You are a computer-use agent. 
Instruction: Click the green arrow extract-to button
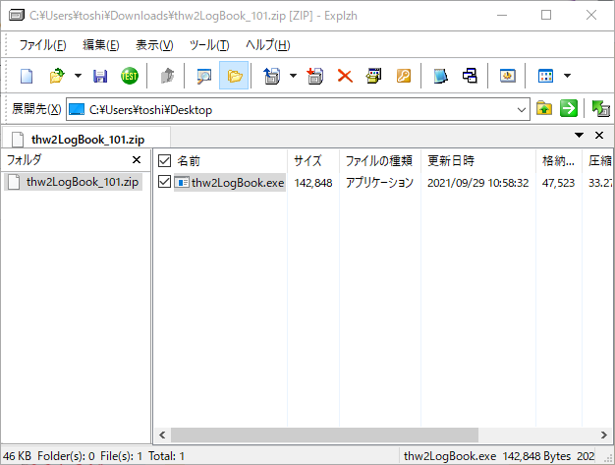tap(569, 108)
